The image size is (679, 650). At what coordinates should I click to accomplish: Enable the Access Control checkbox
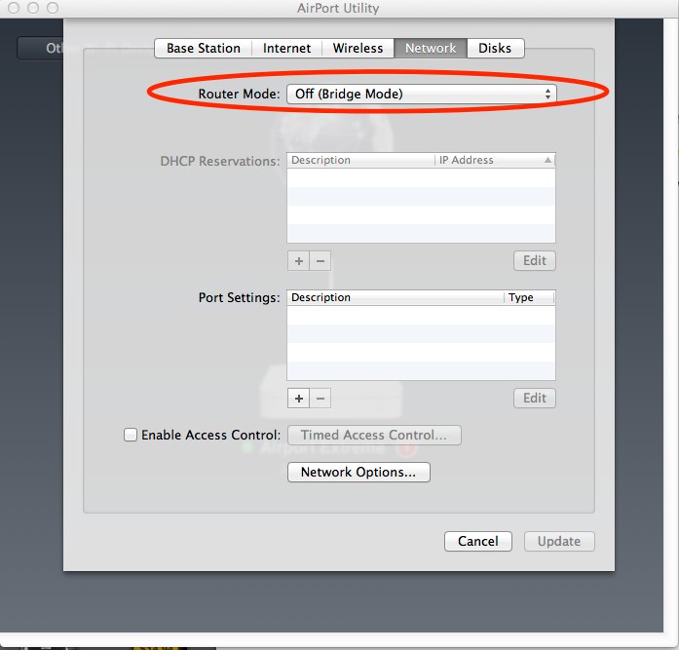131,436
